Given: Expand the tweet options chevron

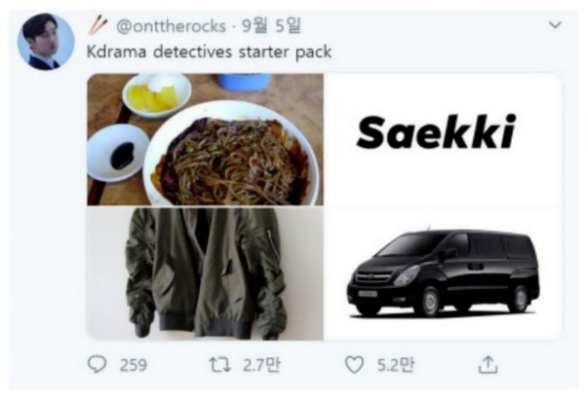Looking at the screenshot, I should [x=555, y=25].
